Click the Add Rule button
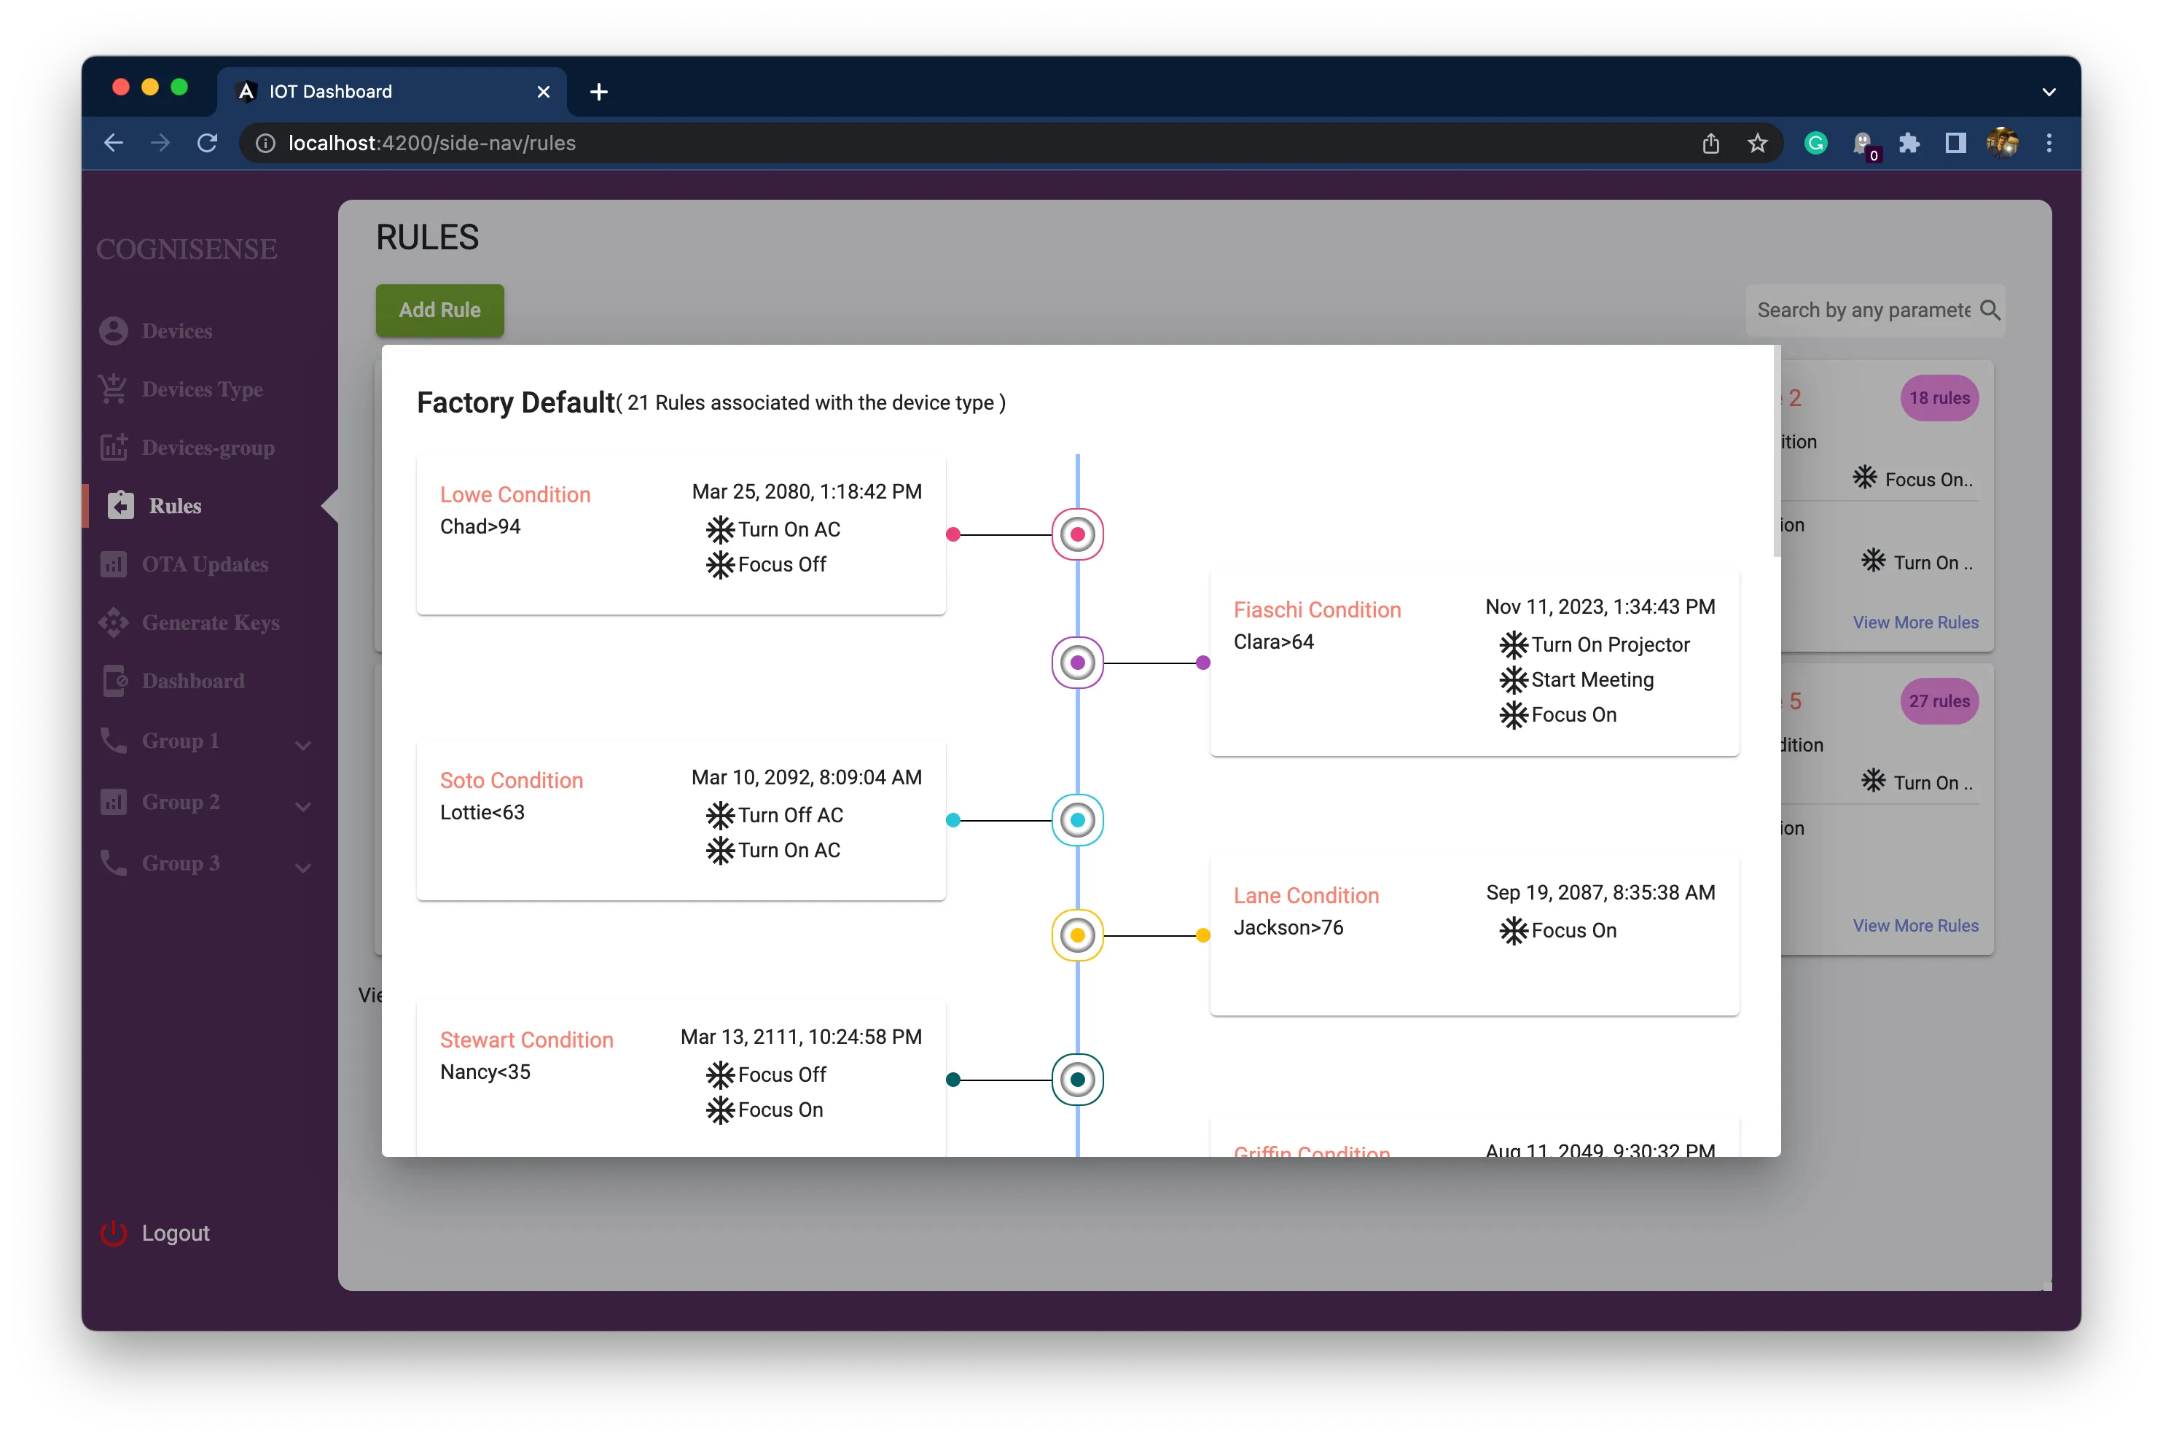Screen dimensions: 2163x1439 coord(439,311)
